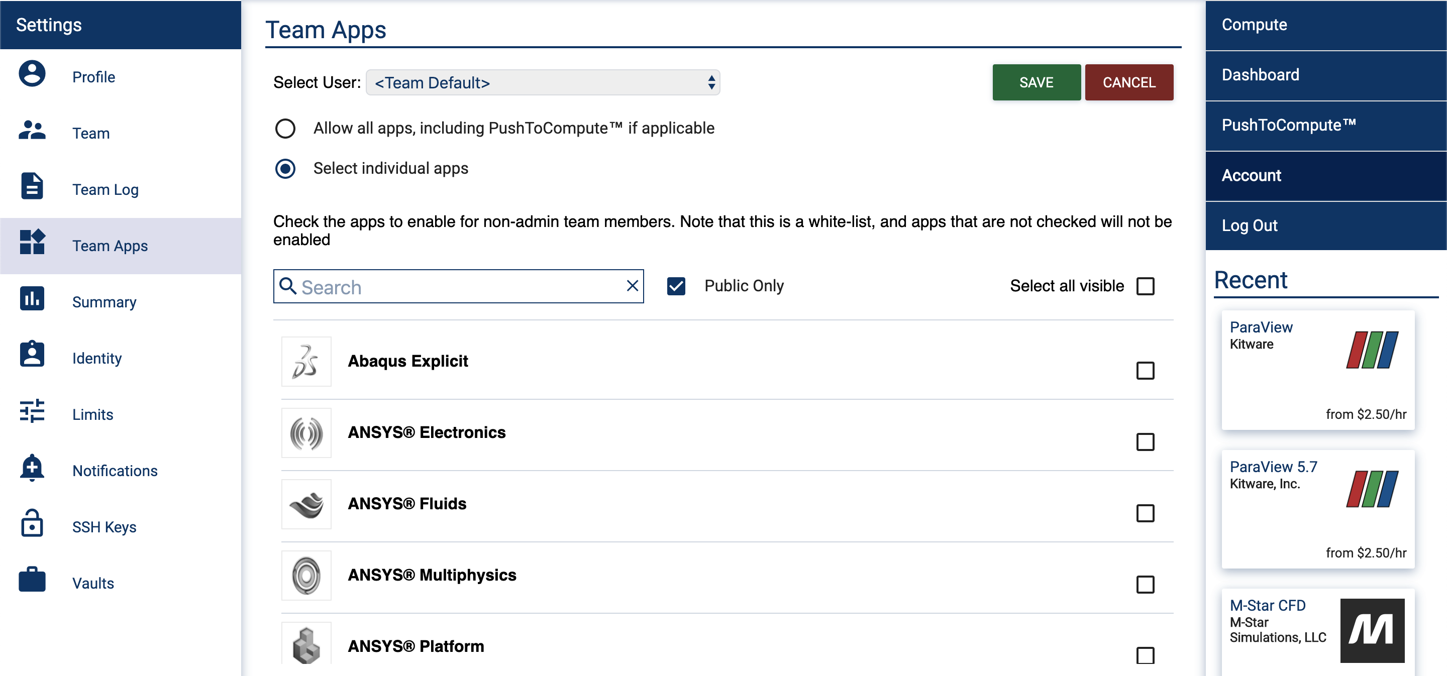Go to the Profile settings link
Image resolution: width=1447 pixels, height=676 pixels.
click(x=94, y=77)
